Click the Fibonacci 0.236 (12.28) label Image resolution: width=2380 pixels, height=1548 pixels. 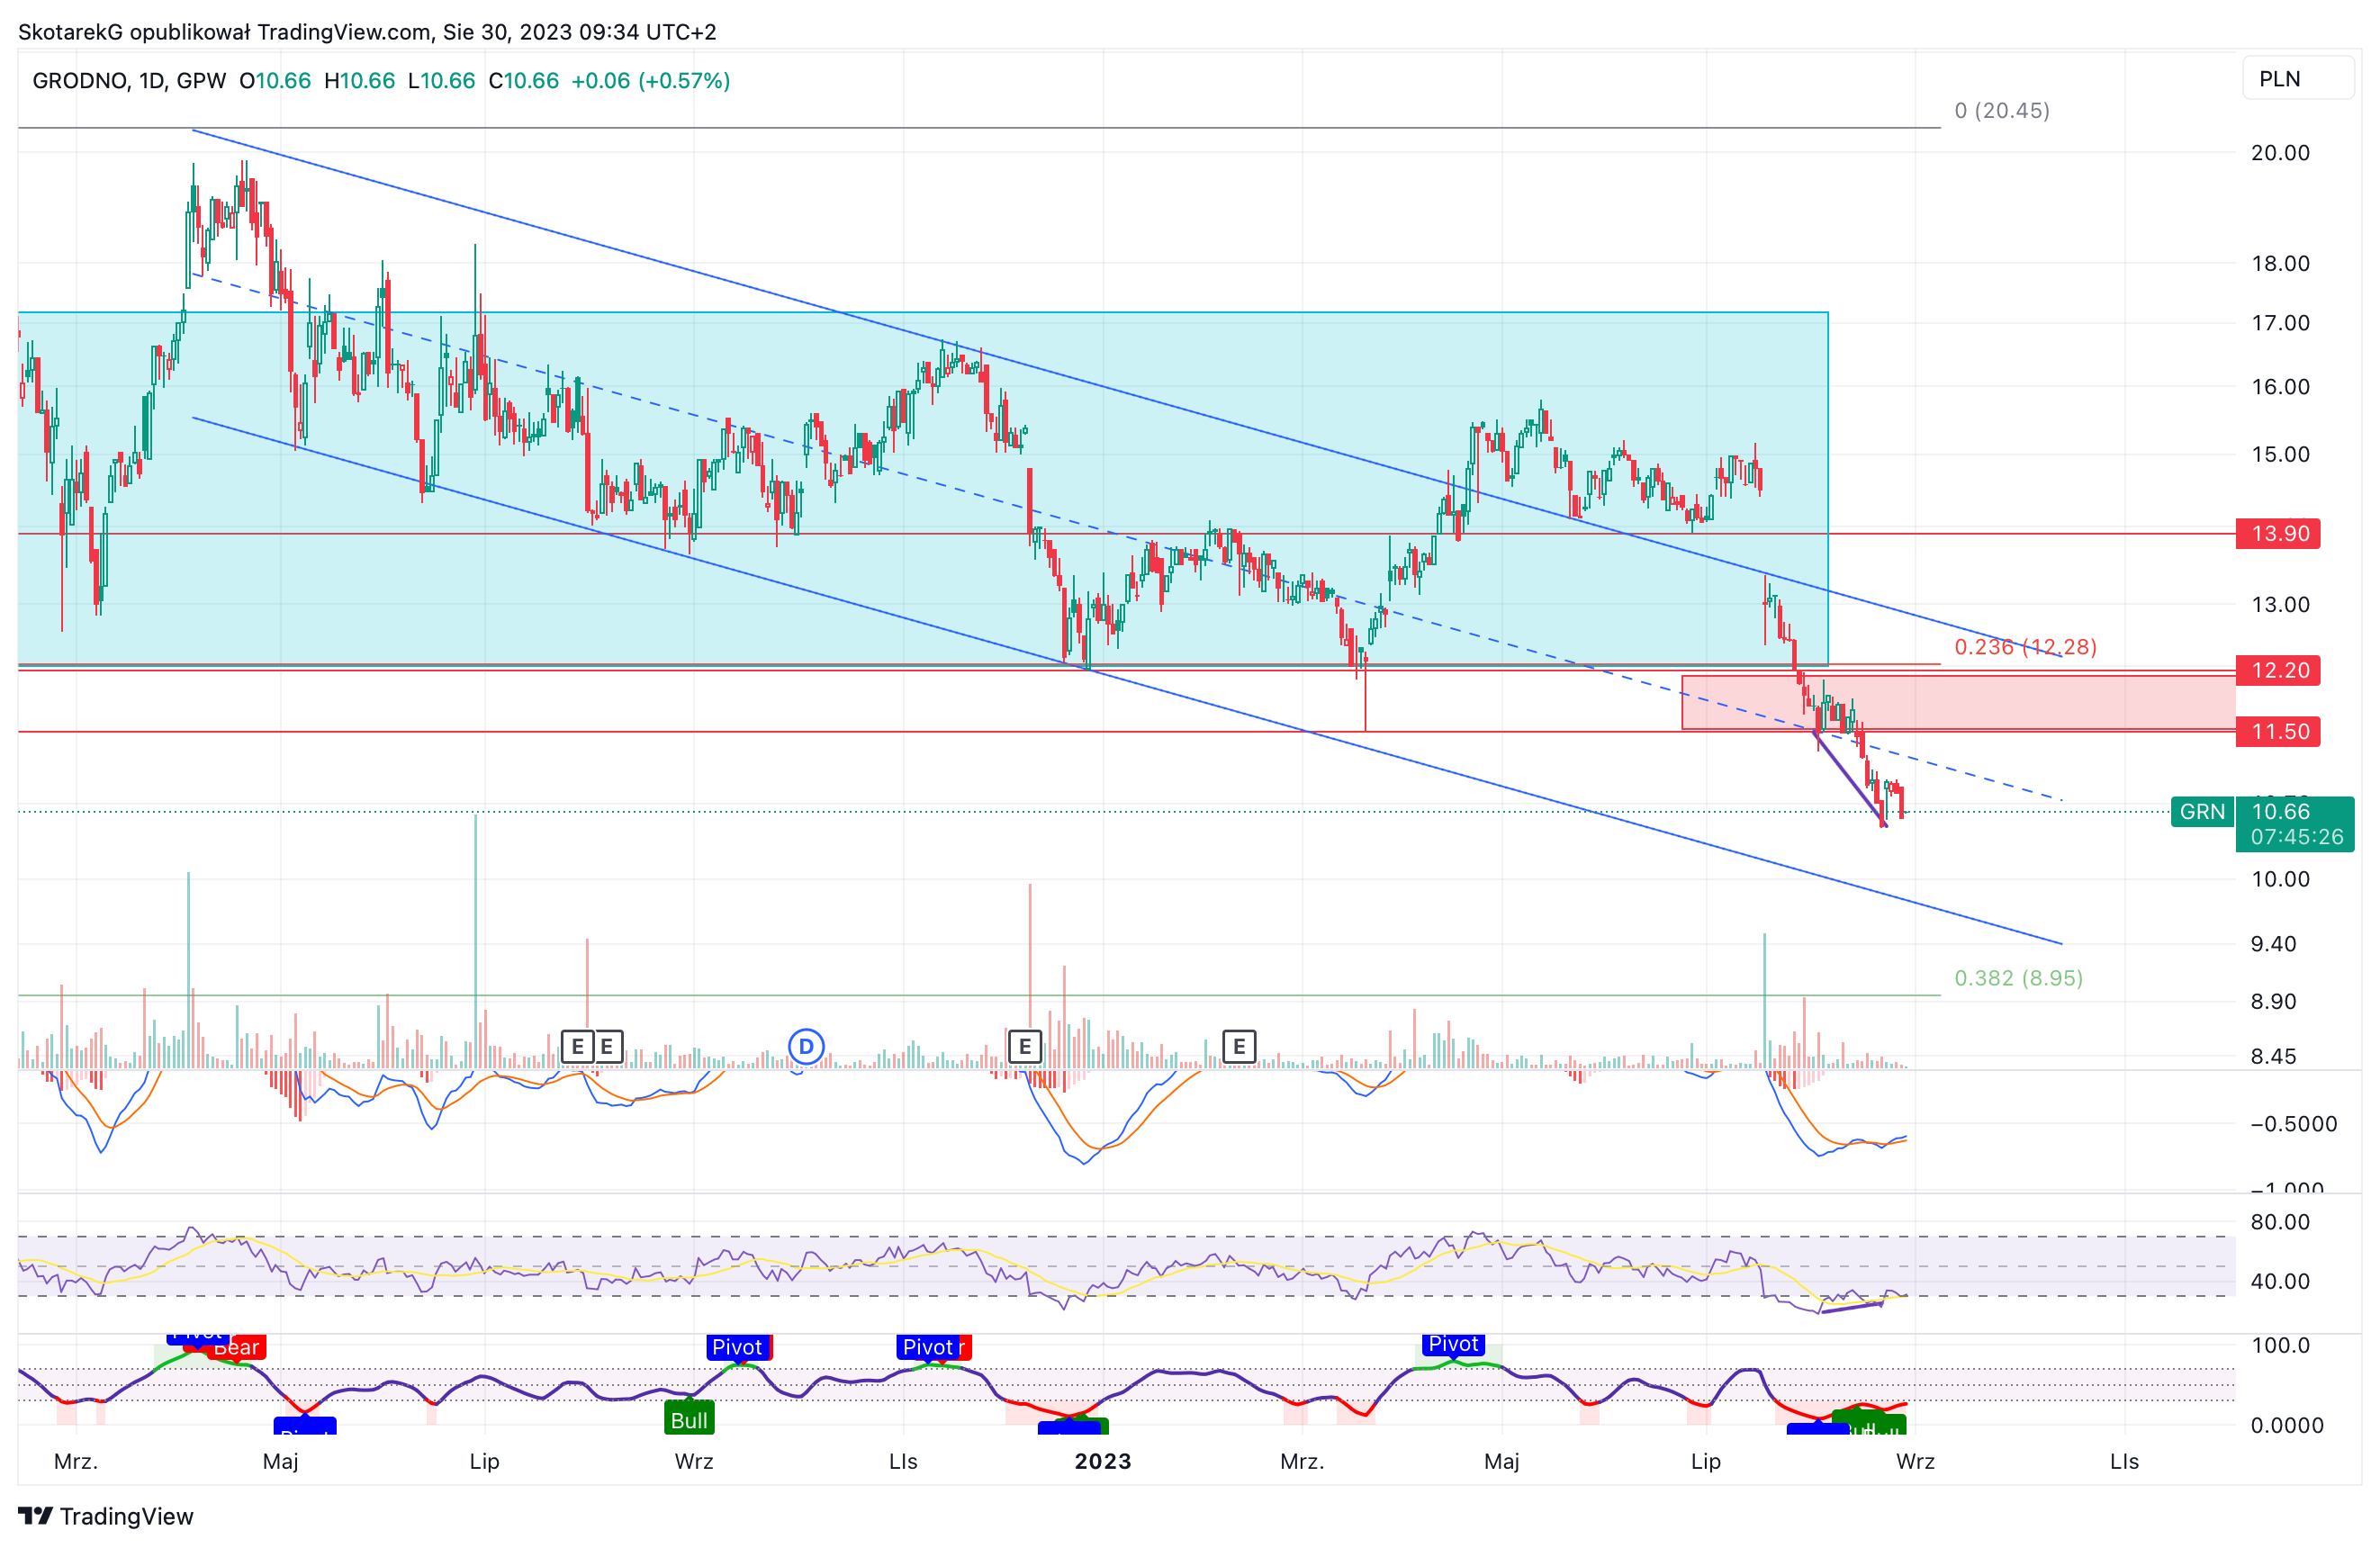click(2025, 646)
